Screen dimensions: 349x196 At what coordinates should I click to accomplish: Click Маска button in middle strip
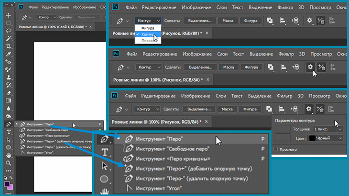coord(229,67)
